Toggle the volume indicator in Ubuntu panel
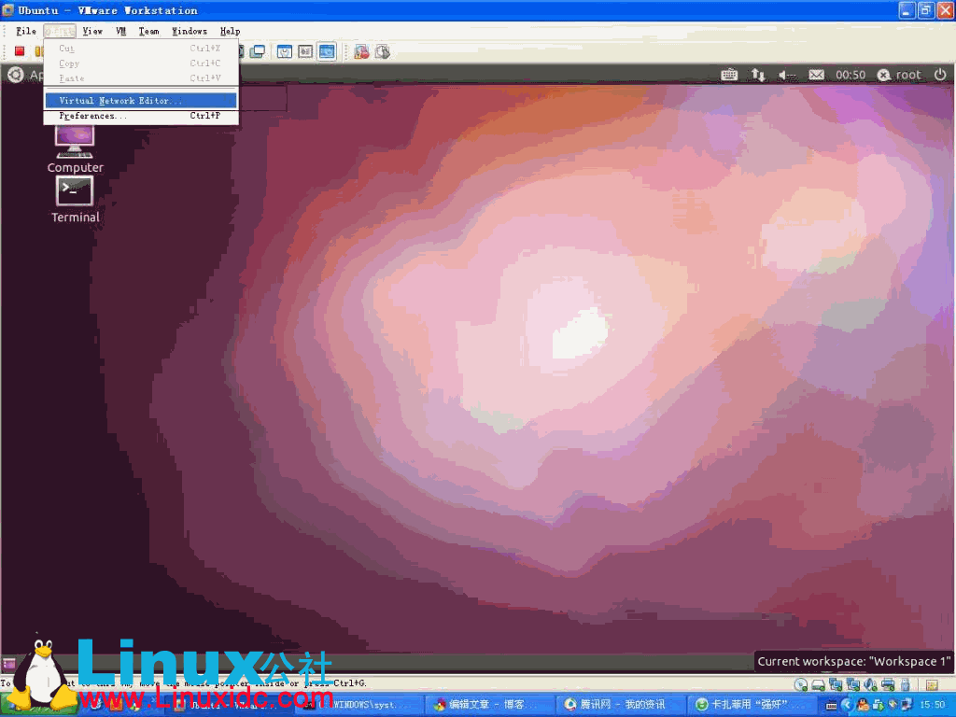956x717 pixels. [x=787, y=75]
